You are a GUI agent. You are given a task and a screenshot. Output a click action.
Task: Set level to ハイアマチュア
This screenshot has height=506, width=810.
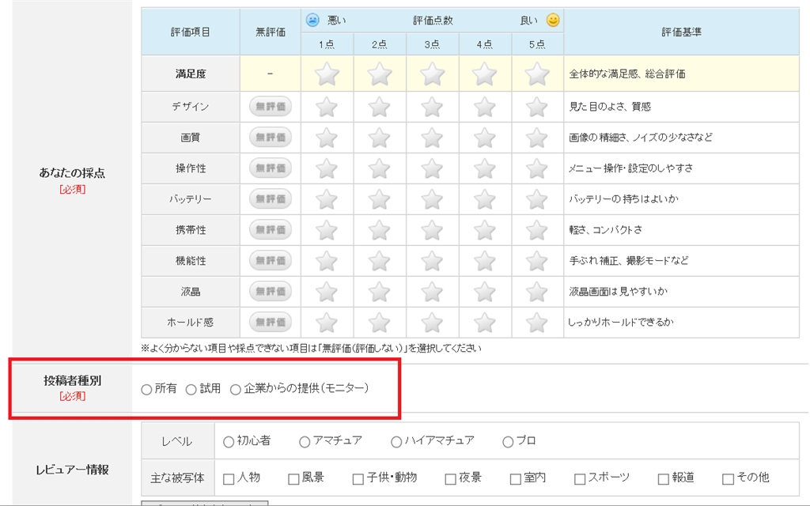pyautogui.click(x=396, y=442)
